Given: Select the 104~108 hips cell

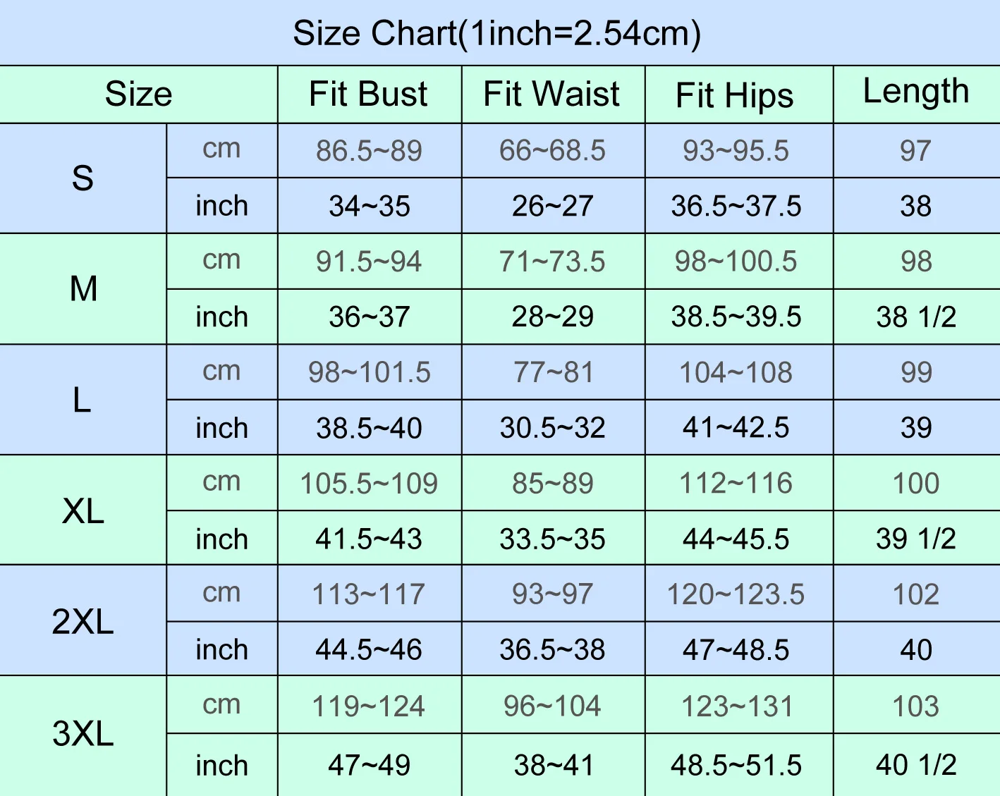Looking at the screenshot, I should coord(736,373).
